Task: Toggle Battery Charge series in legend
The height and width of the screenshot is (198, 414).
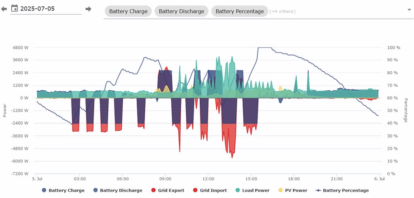Action: (66, 190)
